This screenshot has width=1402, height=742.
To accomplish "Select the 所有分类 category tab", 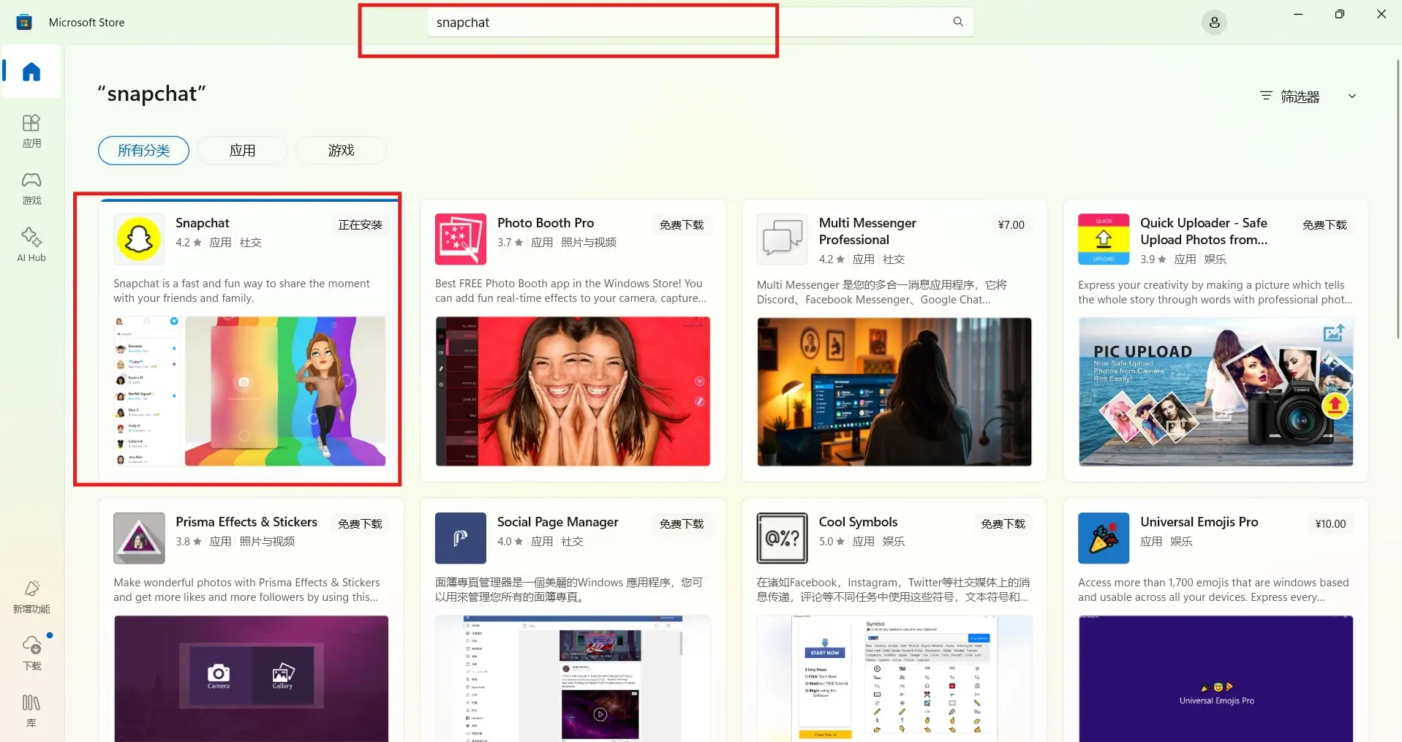I will tap(144, 151).
